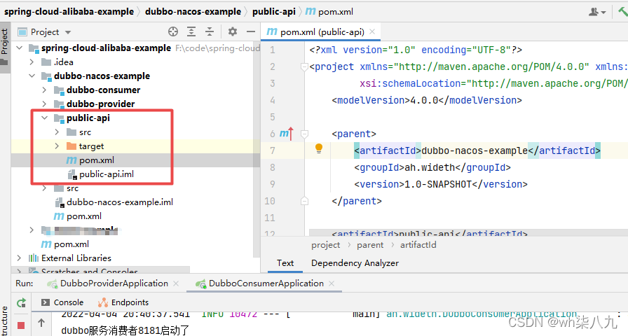Screen dimensions: 628x336
Task: Click the red Stop icon
Action: pyautogui.click(x=21, y=325)
